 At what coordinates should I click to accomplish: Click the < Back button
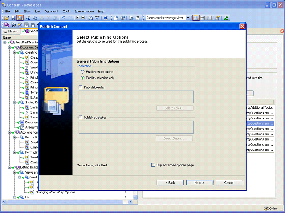(x=170, y=182)
